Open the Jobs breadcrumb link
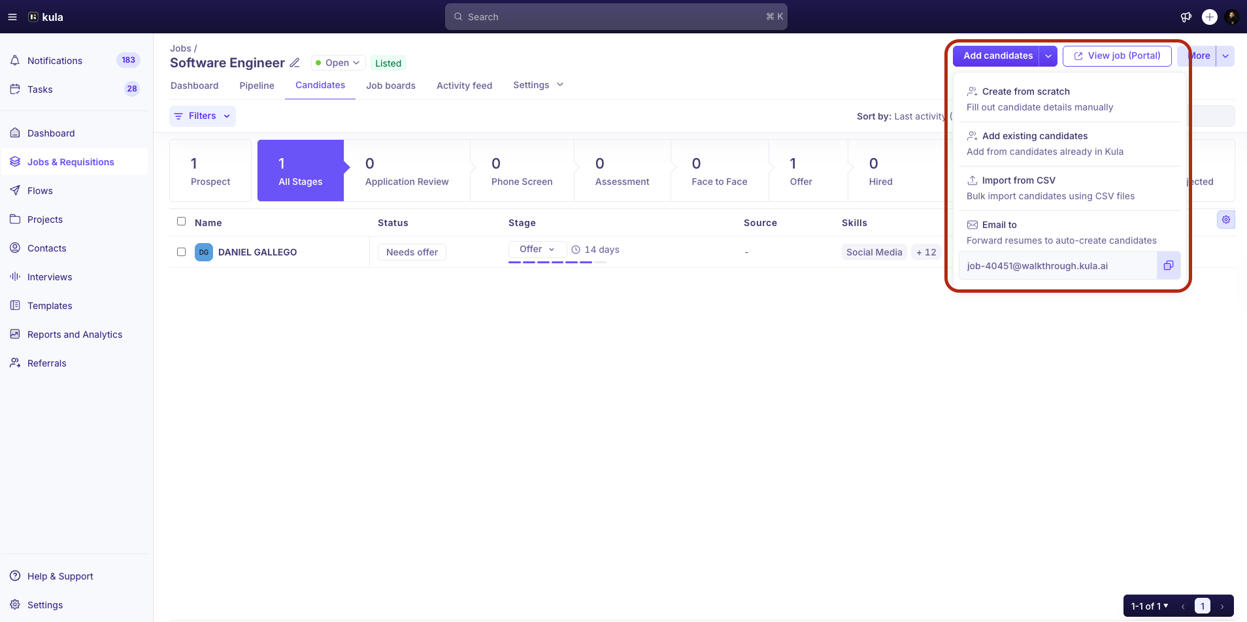 pos(180,48)
